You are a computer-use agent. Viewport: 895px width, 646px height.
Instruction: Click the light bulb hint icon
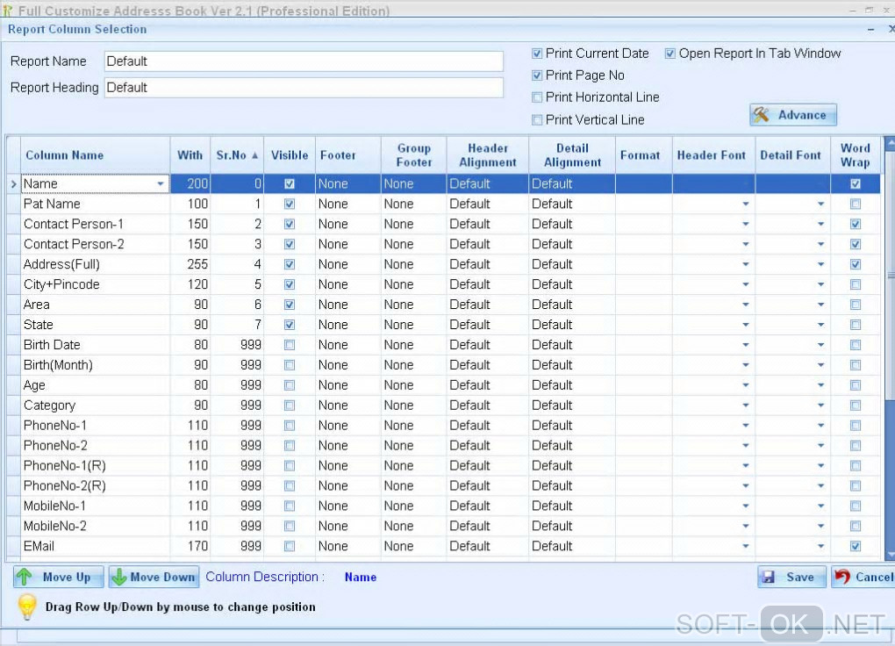click(28, 607)
